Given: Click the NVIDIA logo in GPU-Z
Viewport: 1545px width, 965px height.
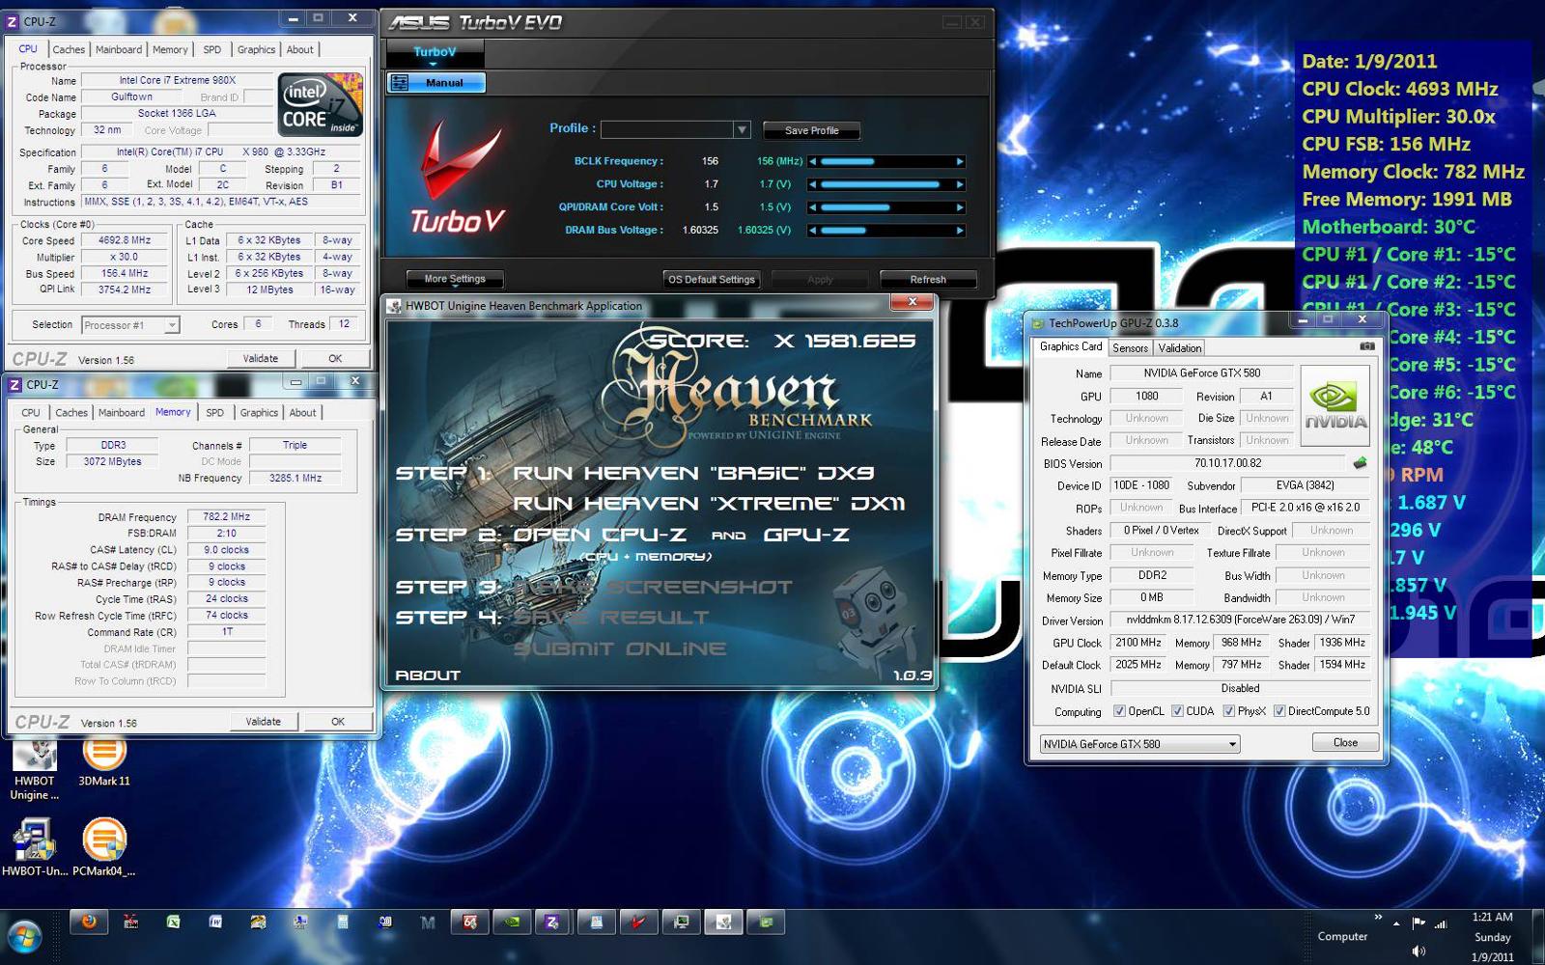Looking at the screenshot, I should click(1335, 405).
